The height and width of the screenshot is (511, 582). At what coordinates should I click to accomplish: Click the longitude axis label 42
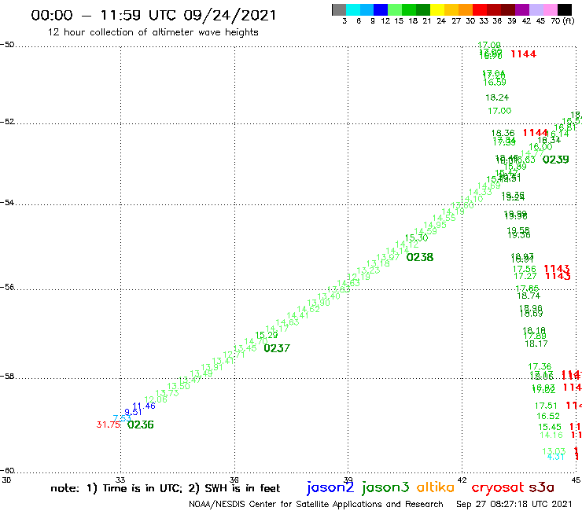[462, 480]
